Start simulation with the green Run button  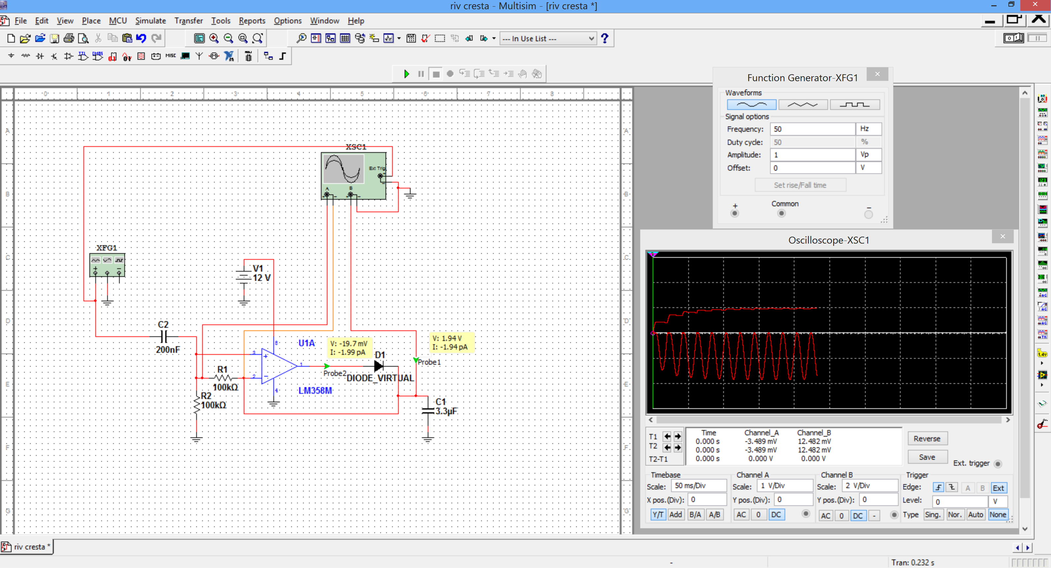pos(406,74)
